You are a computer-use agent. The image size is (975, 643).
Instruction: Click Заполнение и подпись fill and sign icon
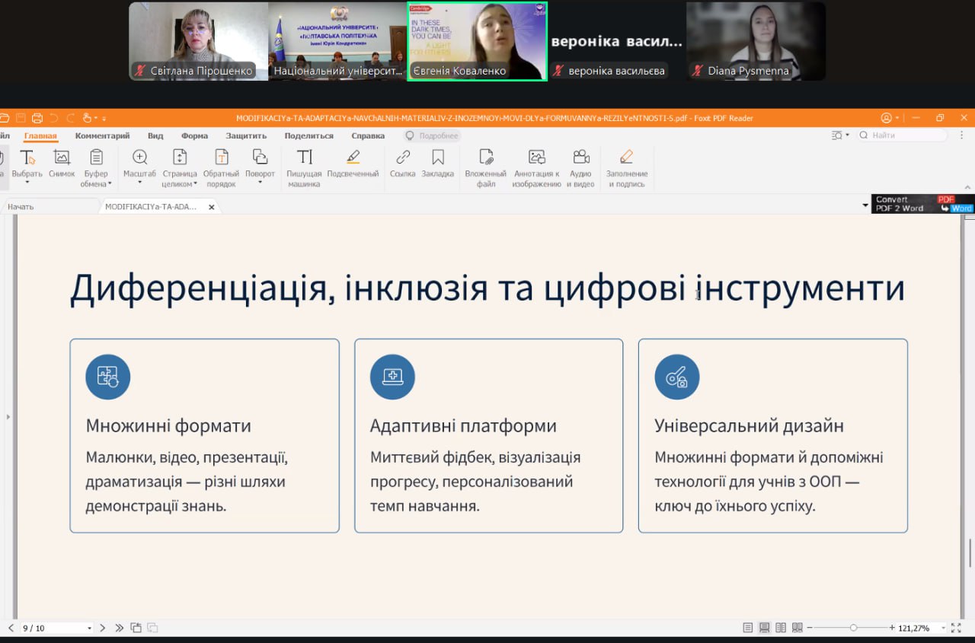click(626, 158)
